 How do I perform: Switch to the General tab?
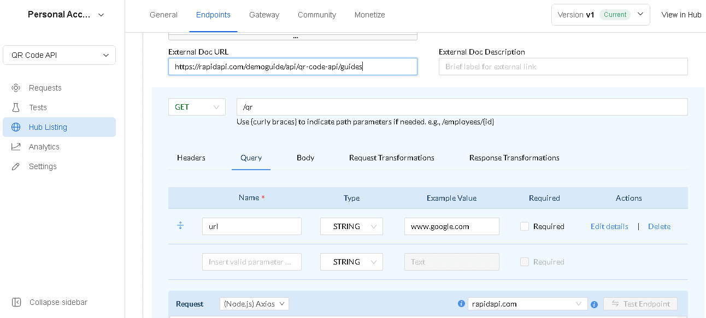[x=163, y=15]
